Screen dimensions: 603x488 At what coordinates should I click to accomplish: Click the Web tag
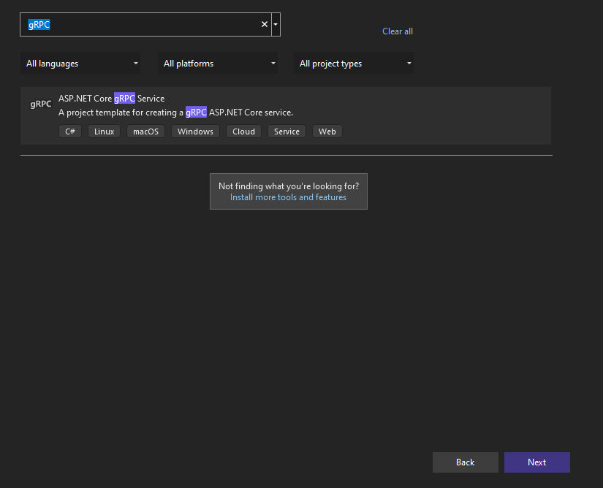(x=327, y=131)
